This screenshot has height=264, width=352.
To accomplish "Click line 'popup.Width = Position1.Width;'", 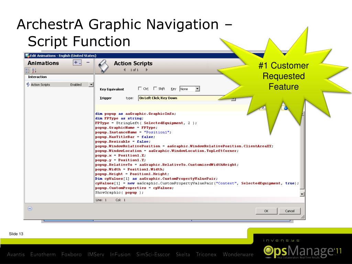I will 130,169.
